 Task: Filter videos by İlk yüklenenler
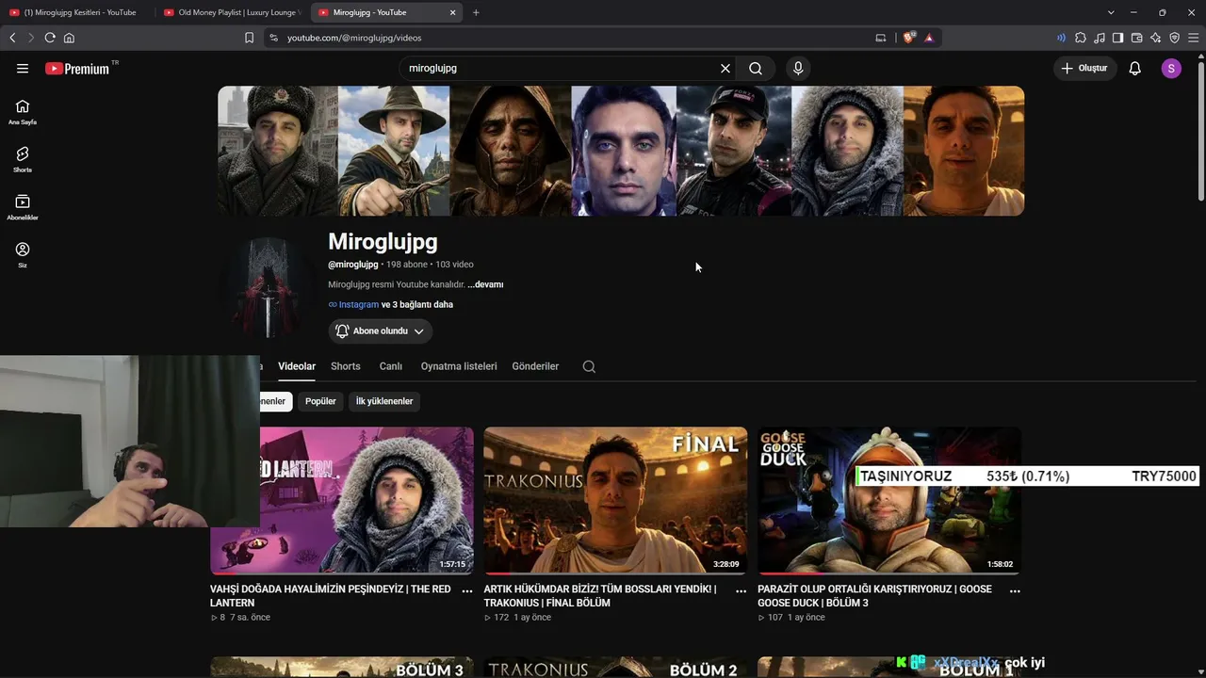384,401
